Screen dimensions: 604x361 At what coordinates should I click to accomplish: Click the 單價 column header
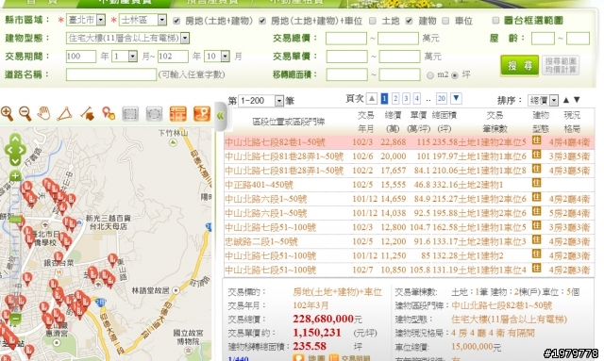click(x=418, y=122)
